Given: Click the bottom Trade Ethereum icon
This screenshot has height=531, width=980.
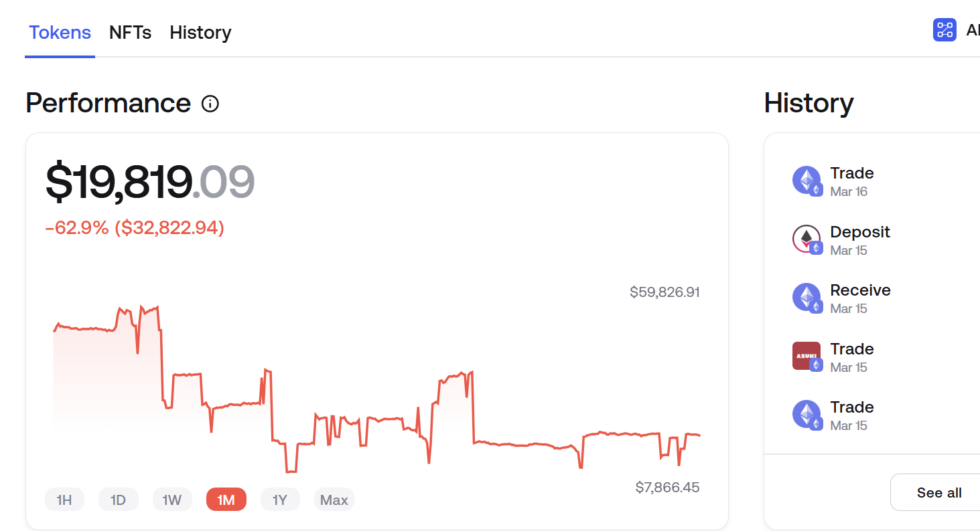Looking at the screenshot, I should point(807,414).
